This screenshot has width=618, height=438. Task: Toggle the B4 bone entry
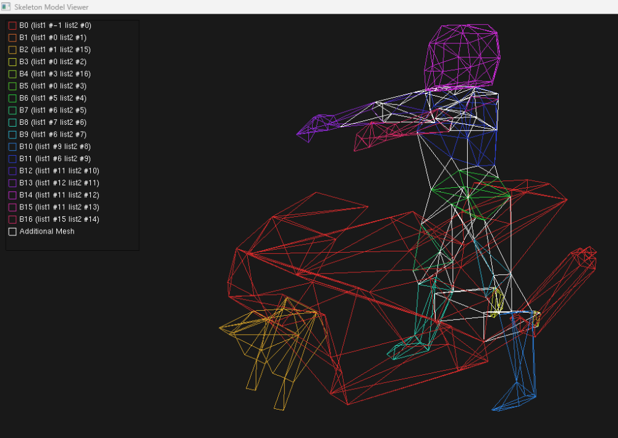12,74
